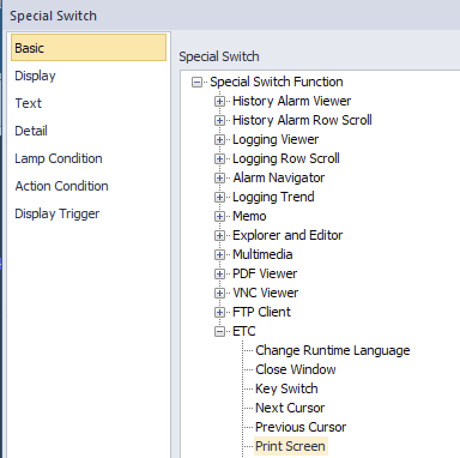Select the PDF Viewer label
The image size is (460, 458).
(x=265, y=274)
